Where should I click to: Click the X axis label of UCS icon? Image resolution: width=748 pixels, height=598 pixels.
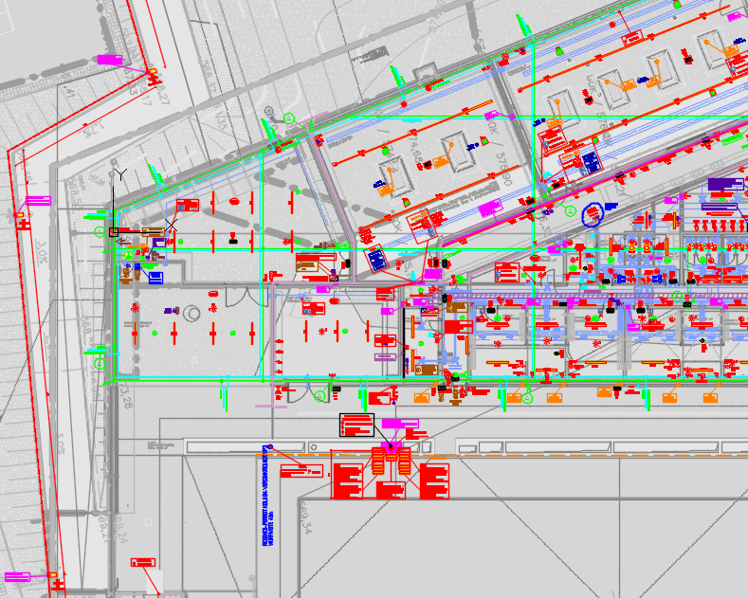point(172,226)
